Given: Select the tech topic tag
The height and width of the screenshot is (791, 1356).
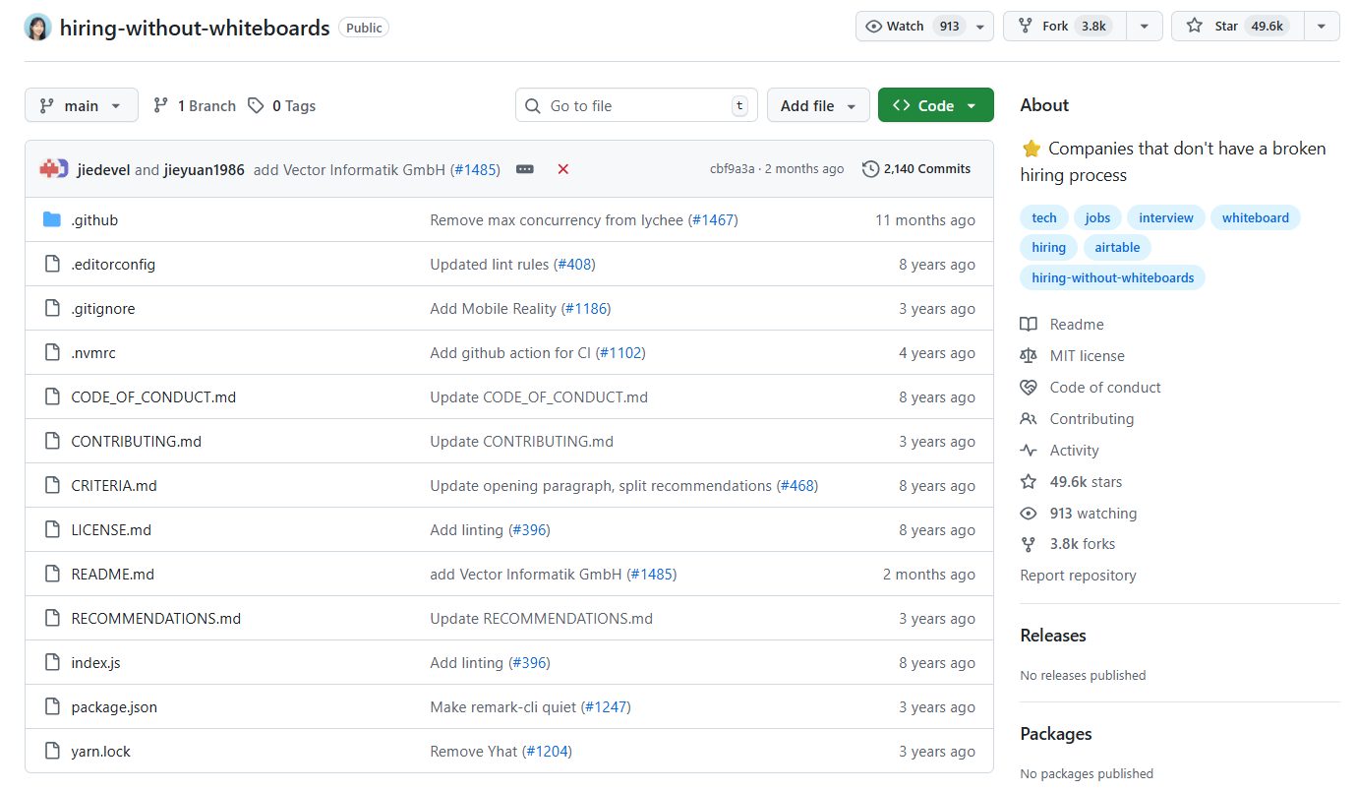Looking at the screenshot, I should point(1044,217).
